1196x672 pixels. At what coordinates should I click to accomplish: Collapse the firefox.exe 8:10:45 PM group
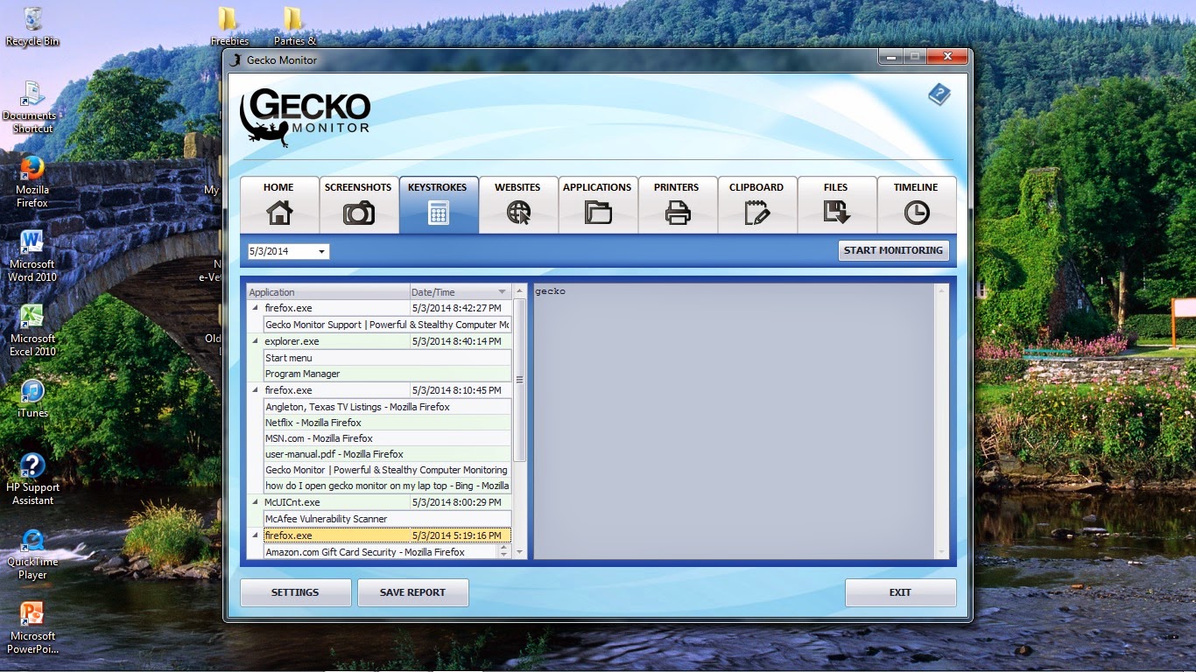coord(256,390)
